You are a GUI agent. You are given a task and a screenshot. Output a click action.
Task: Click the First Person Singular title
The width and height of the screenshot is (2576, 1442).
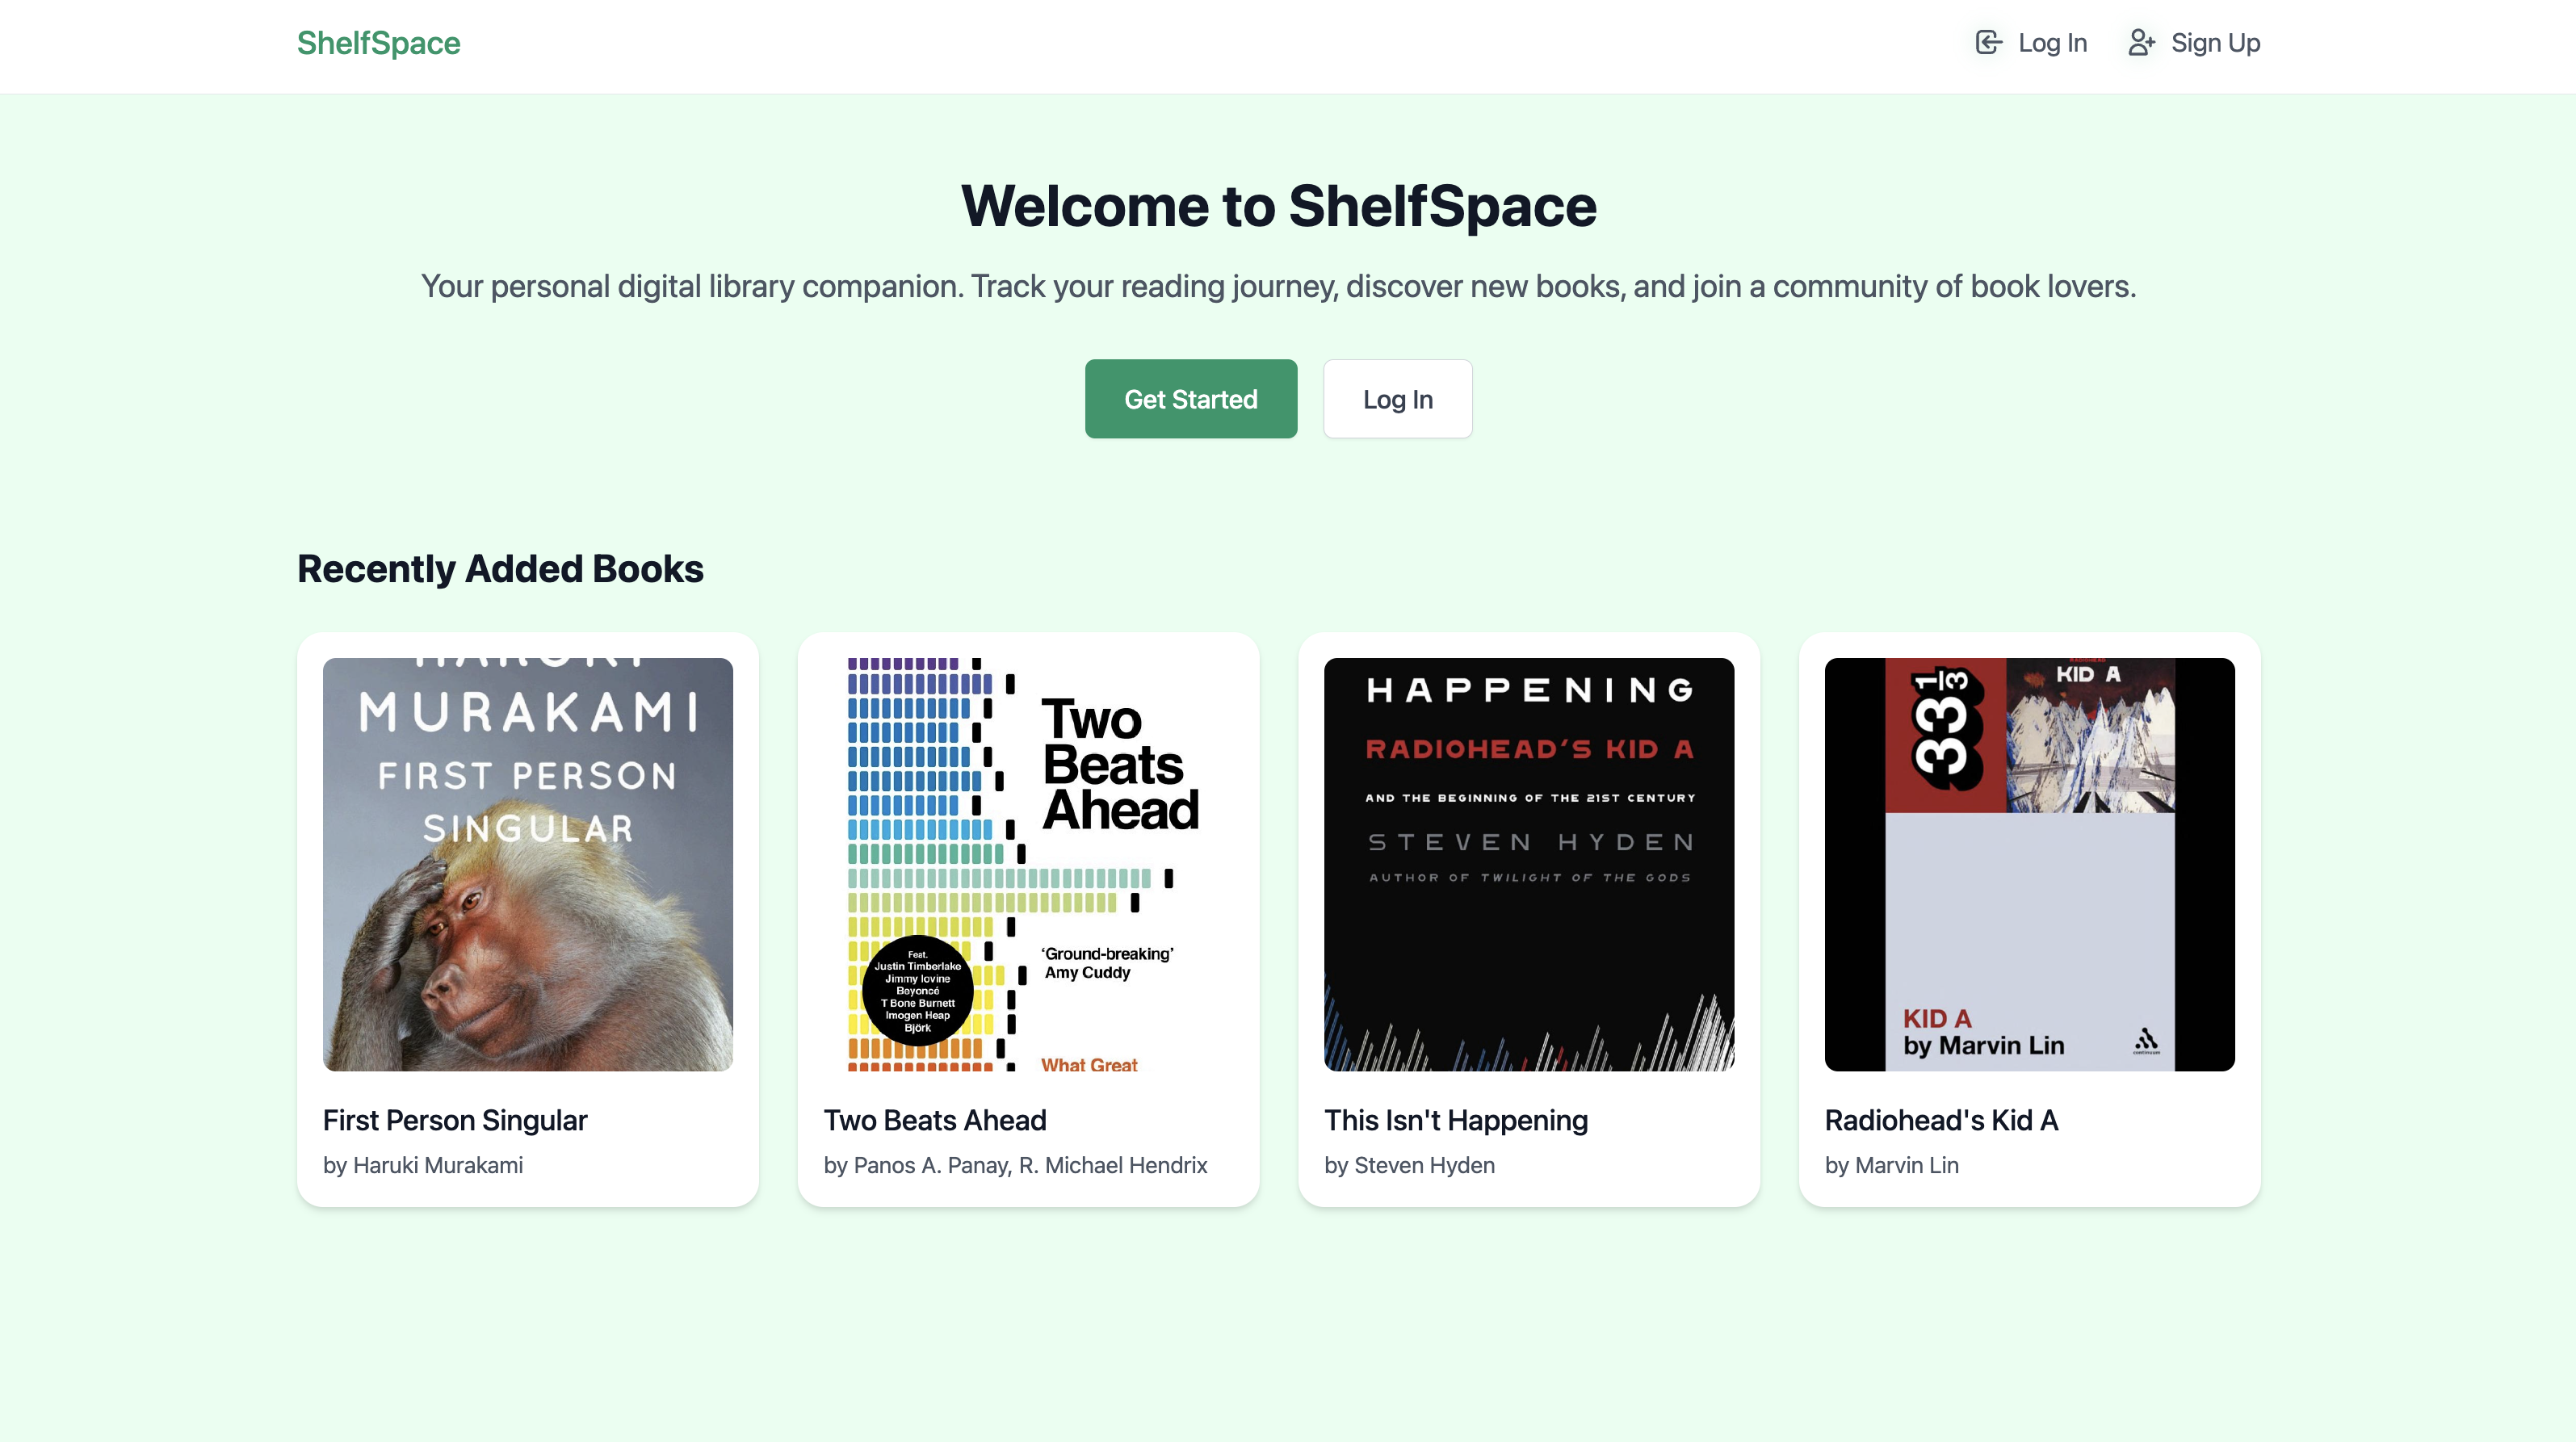pyautogui.click(x=454, y=1120)
